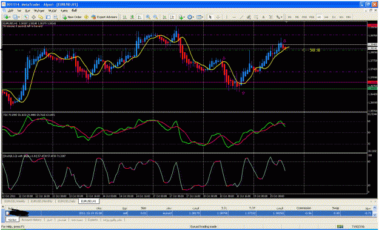Toggle Chart Shift from right border
Image resolution: width=379 pixels, height=230 pixels.
[x=172, y=17]
